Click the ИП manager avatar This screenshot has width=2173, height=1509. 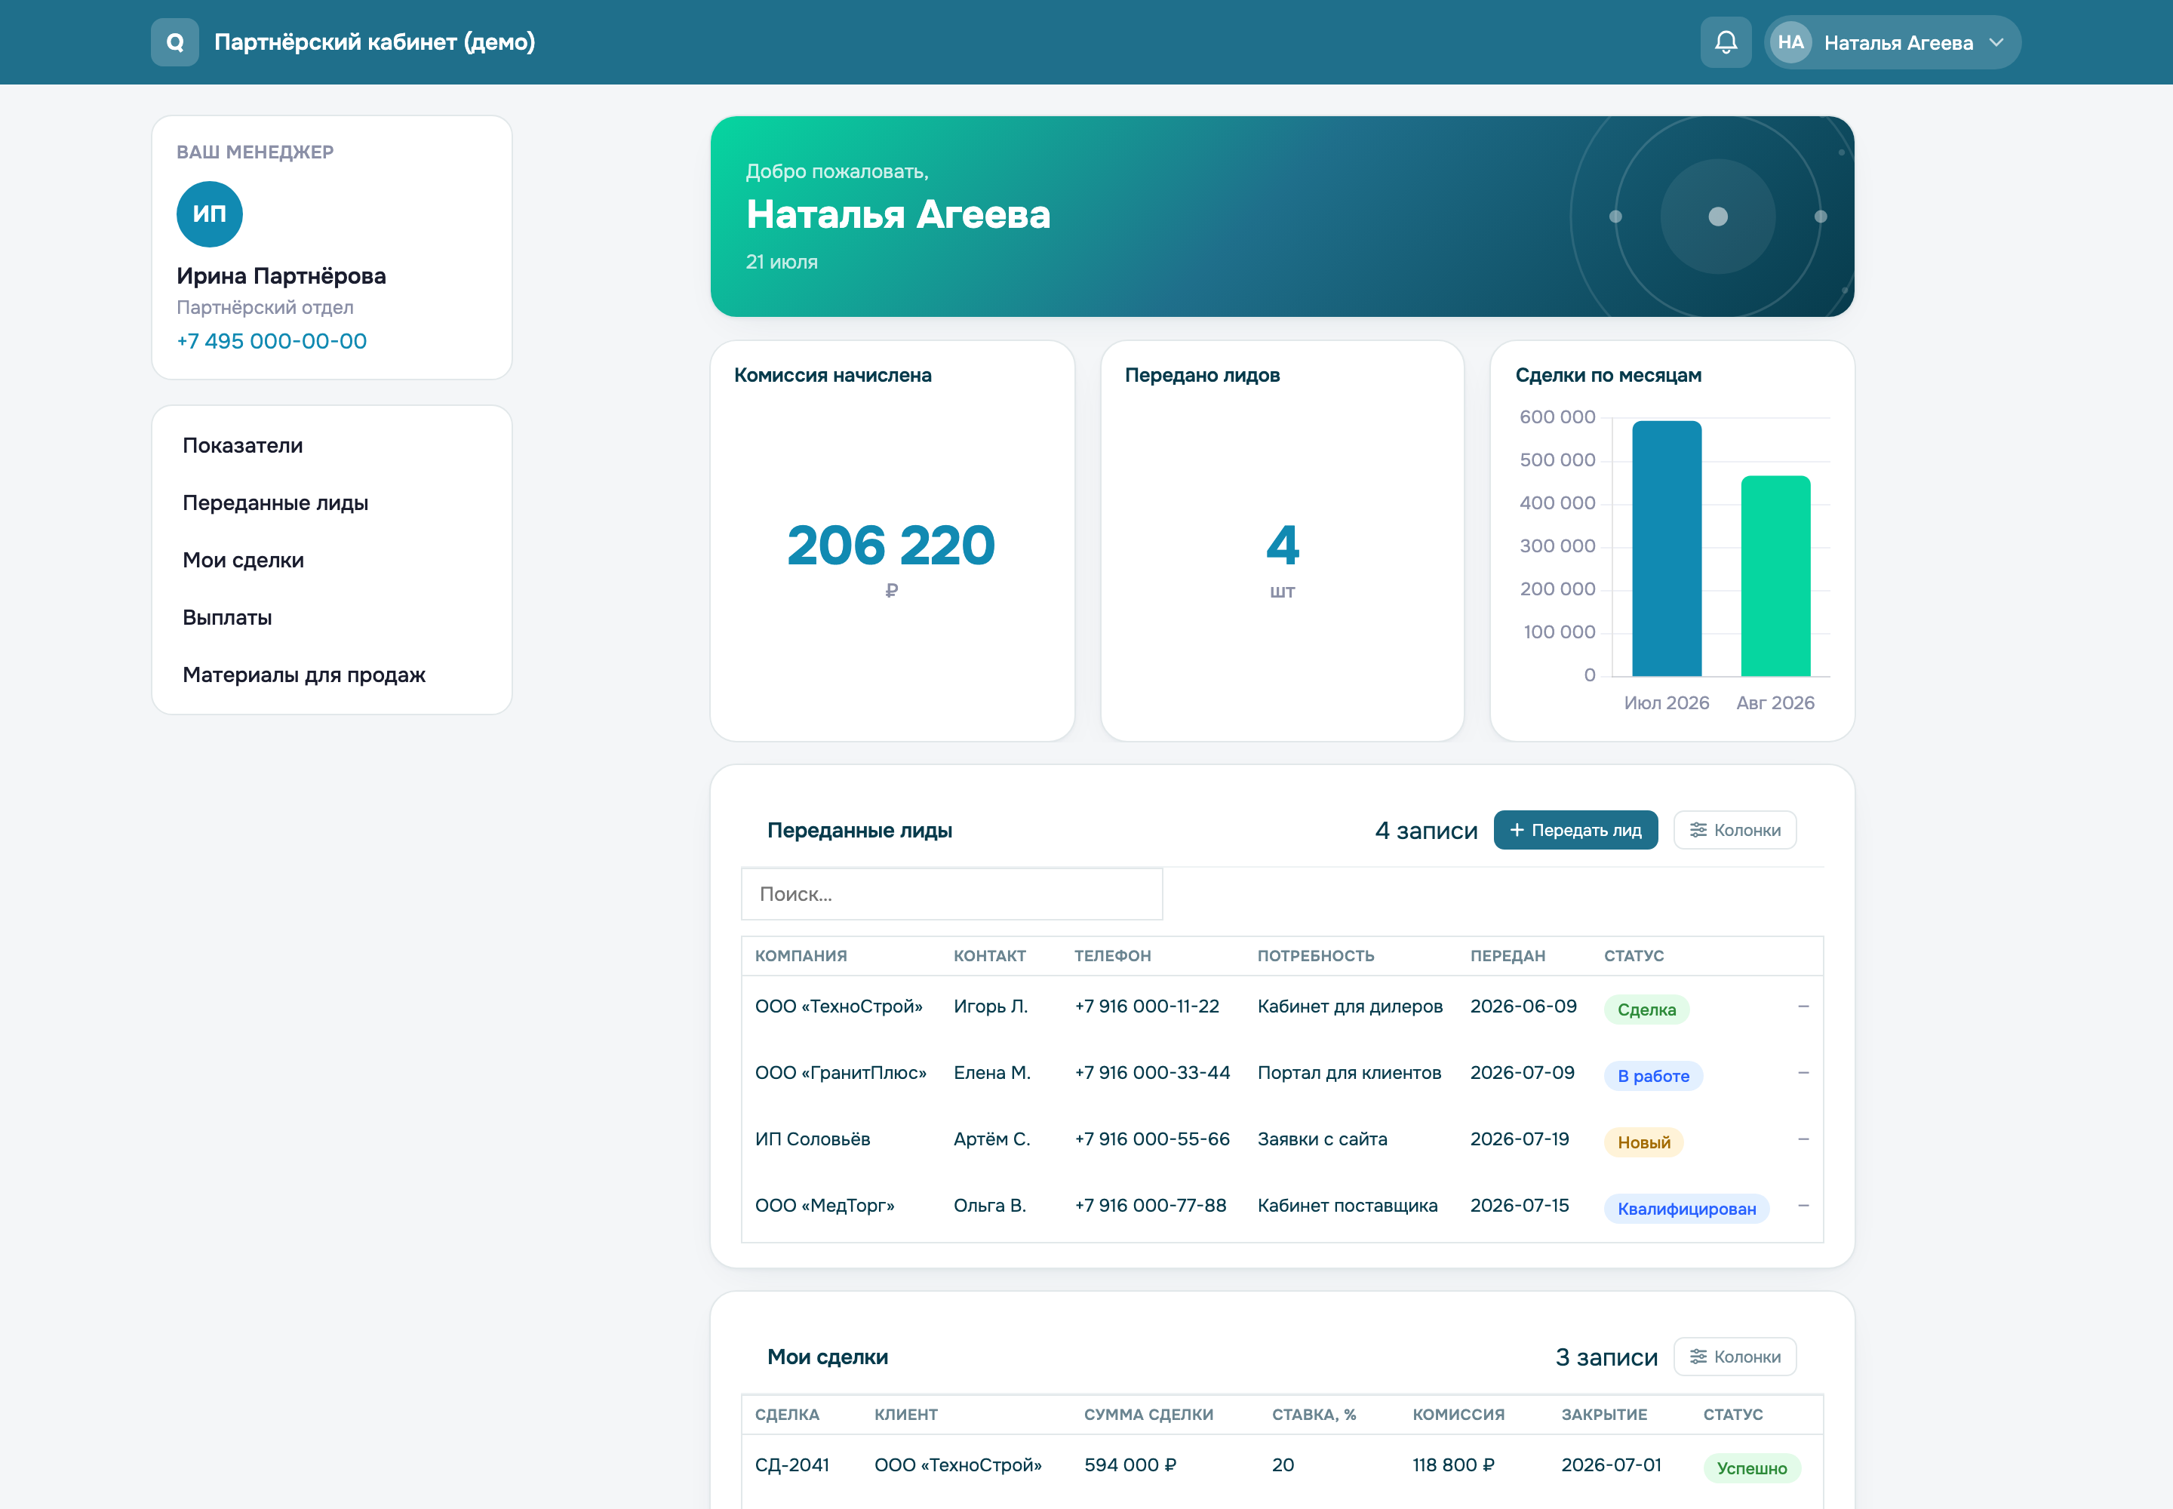pyautogui.click(x=210, y=214)
